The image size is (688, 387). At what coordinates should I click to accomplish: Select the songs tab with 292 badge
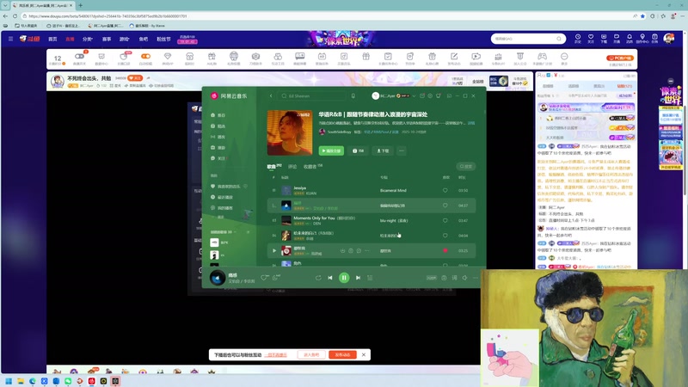(x=274, y=167)
